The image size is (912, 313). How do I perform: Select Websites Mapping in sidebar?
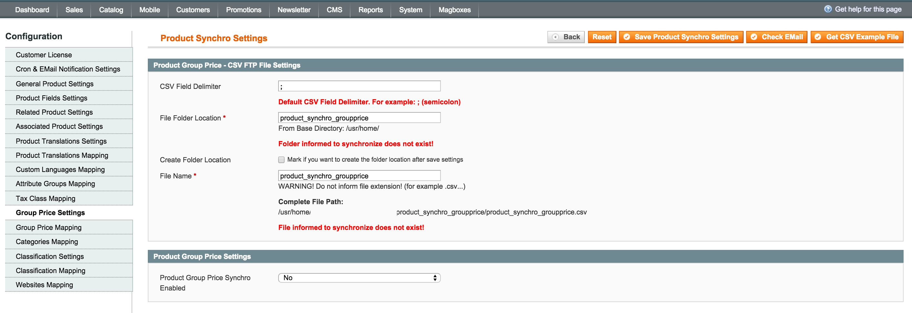tap(69, 284)
